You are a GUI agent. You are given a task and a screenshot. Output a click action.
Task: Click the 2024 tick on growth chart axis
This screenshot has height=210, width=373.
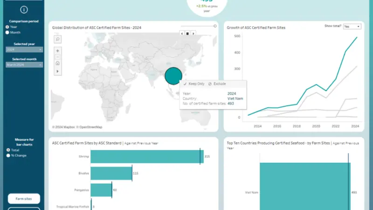coord(355,126)
